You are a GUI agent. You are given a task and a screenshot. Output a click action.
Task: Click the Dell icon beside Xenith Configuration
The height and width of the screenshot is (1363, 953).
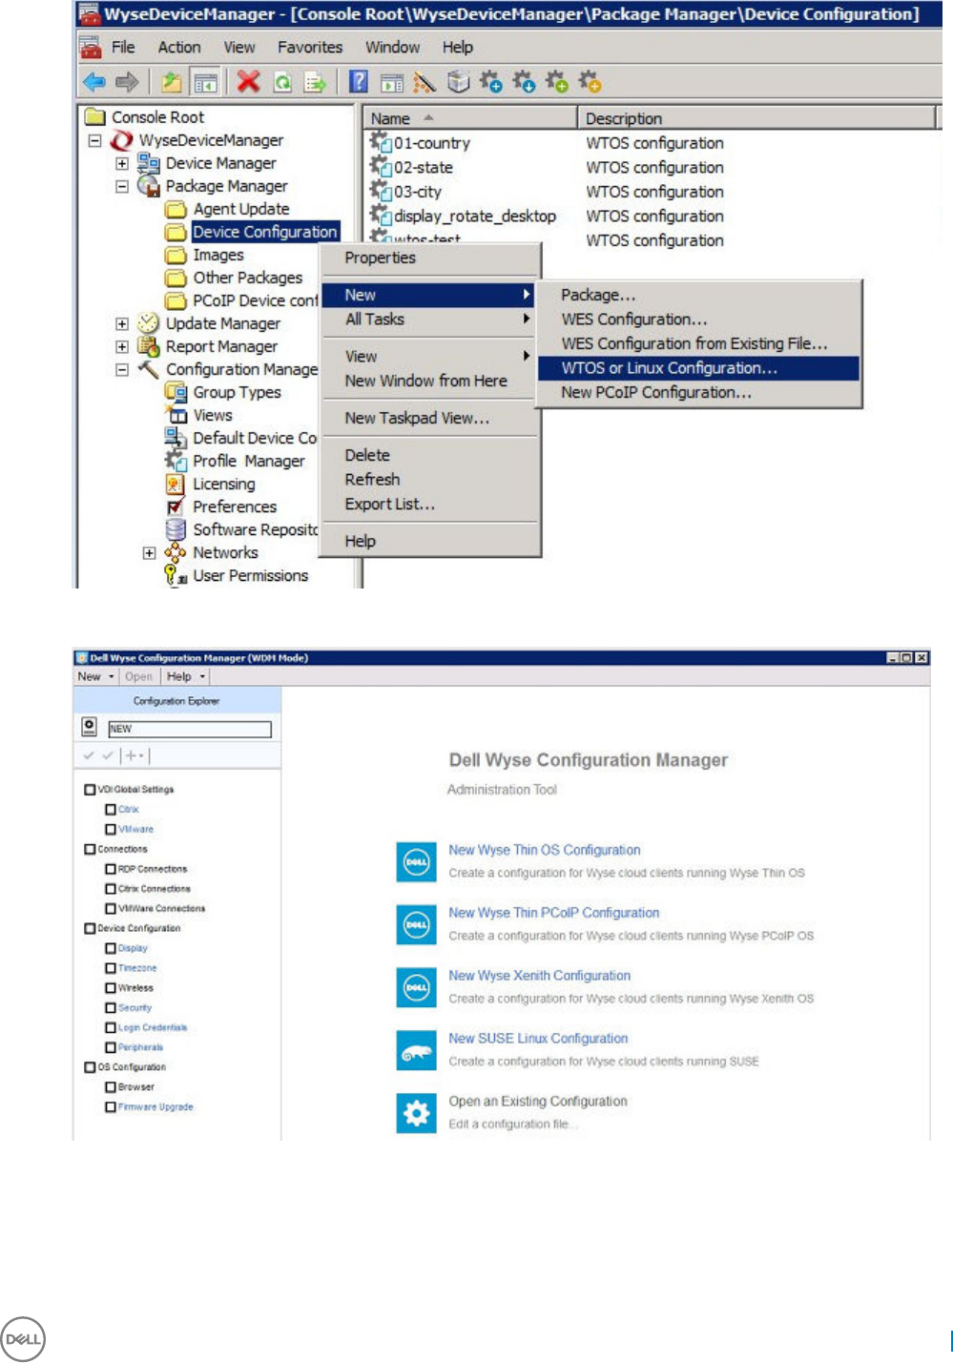click(x=417, y=987)
